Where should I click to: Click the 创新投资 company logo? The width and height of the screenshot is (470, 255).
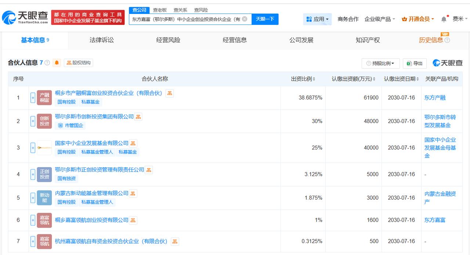[44, 121]
